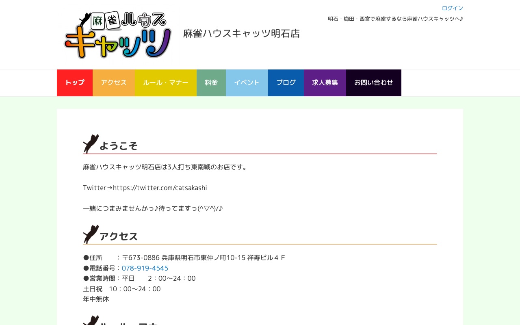Click the Mahjong House Cats logo image
The height and width of the screenshot is (325, 520).
click(x=118, y=35)
